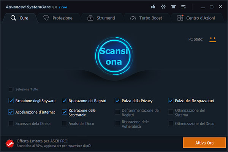Click the PC Stato face icon

[x=213, y=40]
